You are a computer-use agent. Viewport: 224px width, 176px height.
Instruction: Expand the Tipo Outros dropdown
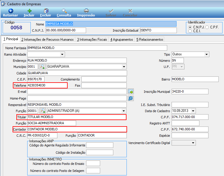(206, 54)
